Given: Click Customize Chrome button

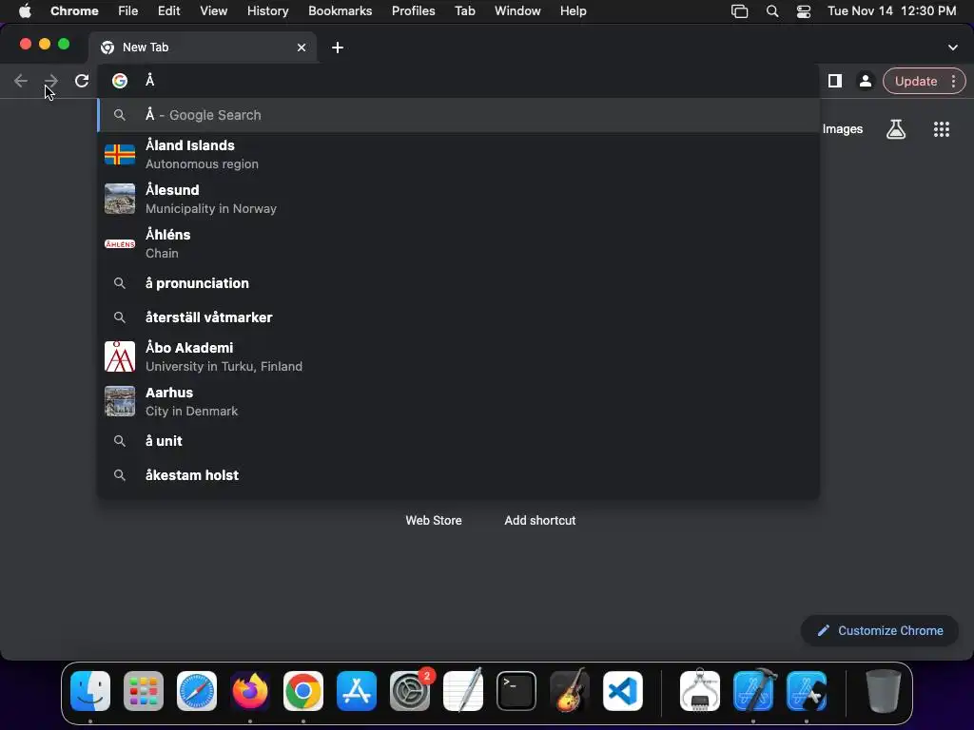Looking at the screenshot, I should point(880,631).
